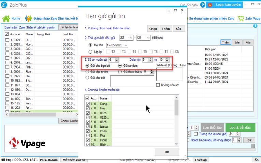
Task: Choose Gửi random option
Action: tap(120, 66)
